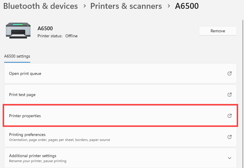Click the Offline printer status text

pyautogui.click(x=71, y=36)
